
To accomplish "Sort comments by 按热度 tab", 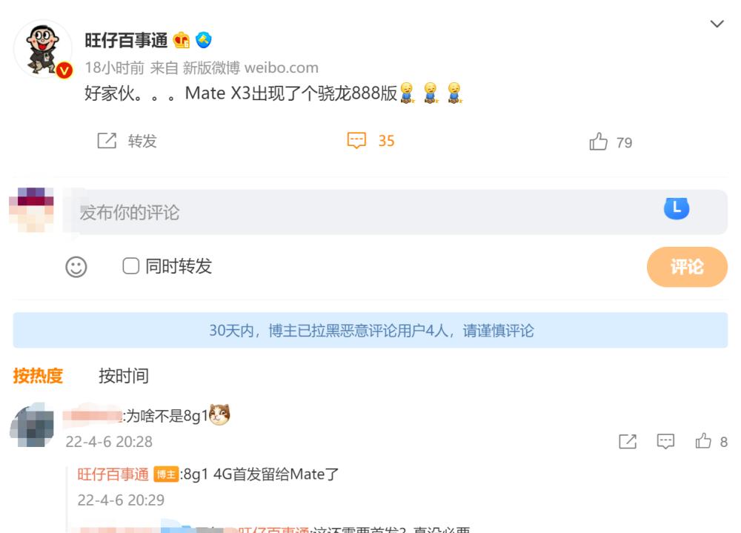I will pyautogui.click(x=38, y=376).
